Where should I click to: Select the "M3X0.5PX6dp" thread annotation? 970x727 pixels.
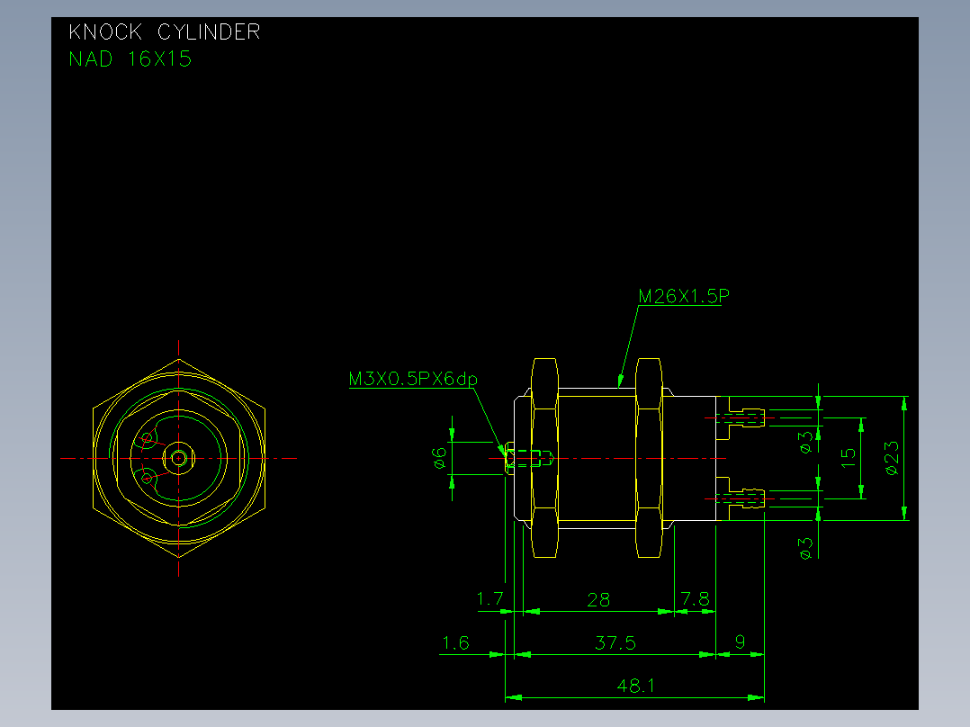(x=413, y=379)
